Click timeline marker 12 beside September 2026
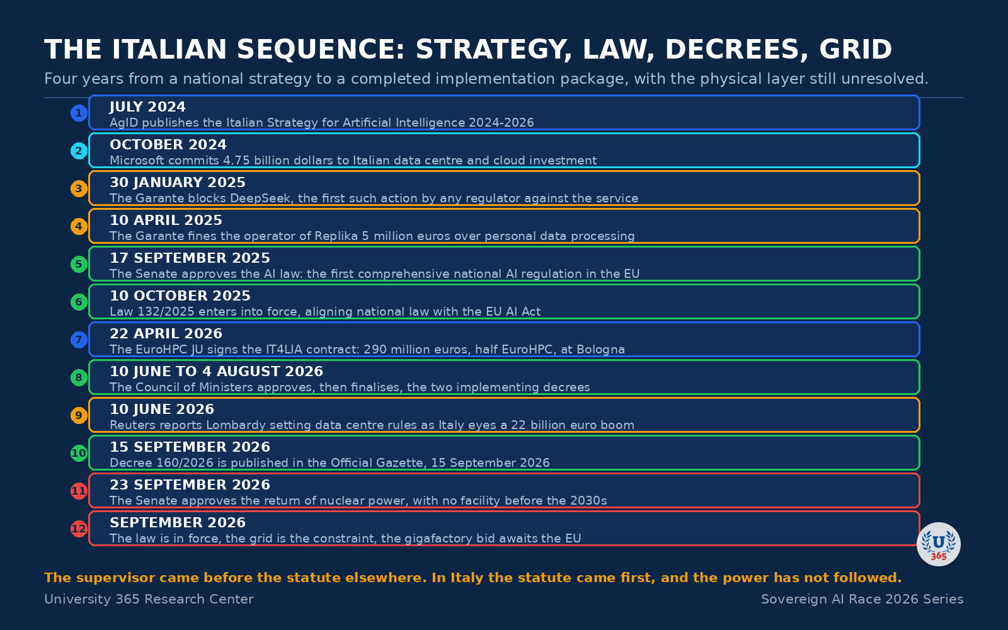 (x=79, y=529)
